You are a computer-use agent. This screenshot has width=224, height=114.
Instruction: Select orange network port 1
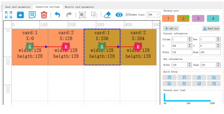click(x=168, y=18)
